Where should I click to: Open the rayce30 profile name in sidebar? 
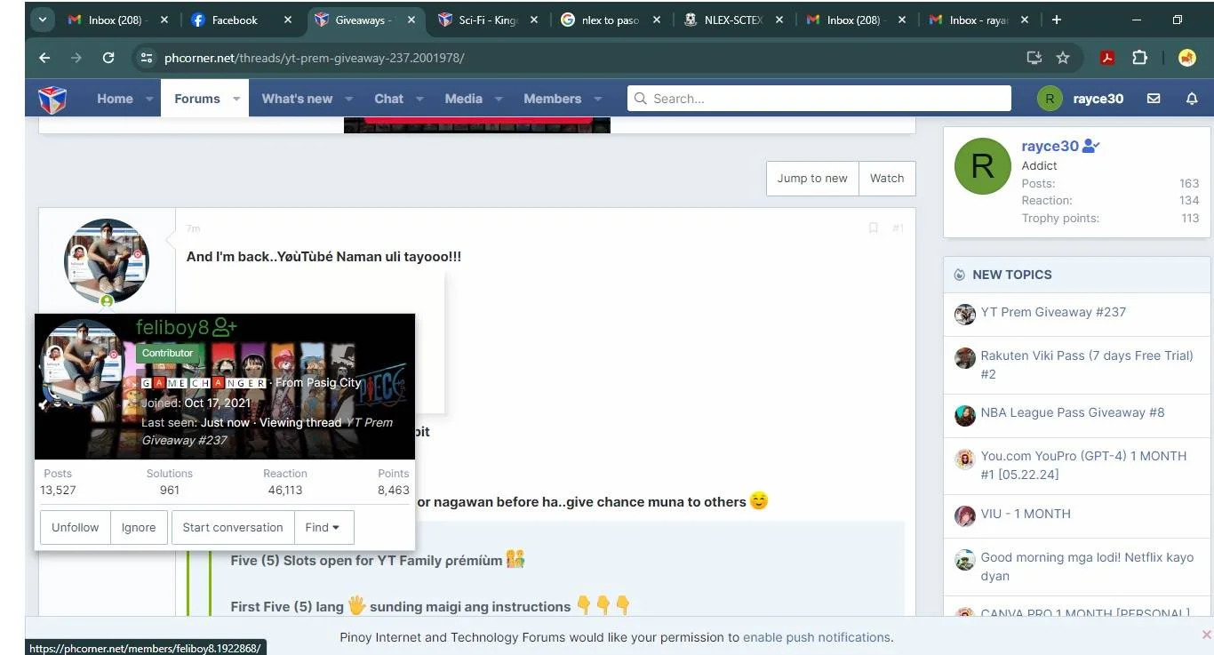[1050, 146]
